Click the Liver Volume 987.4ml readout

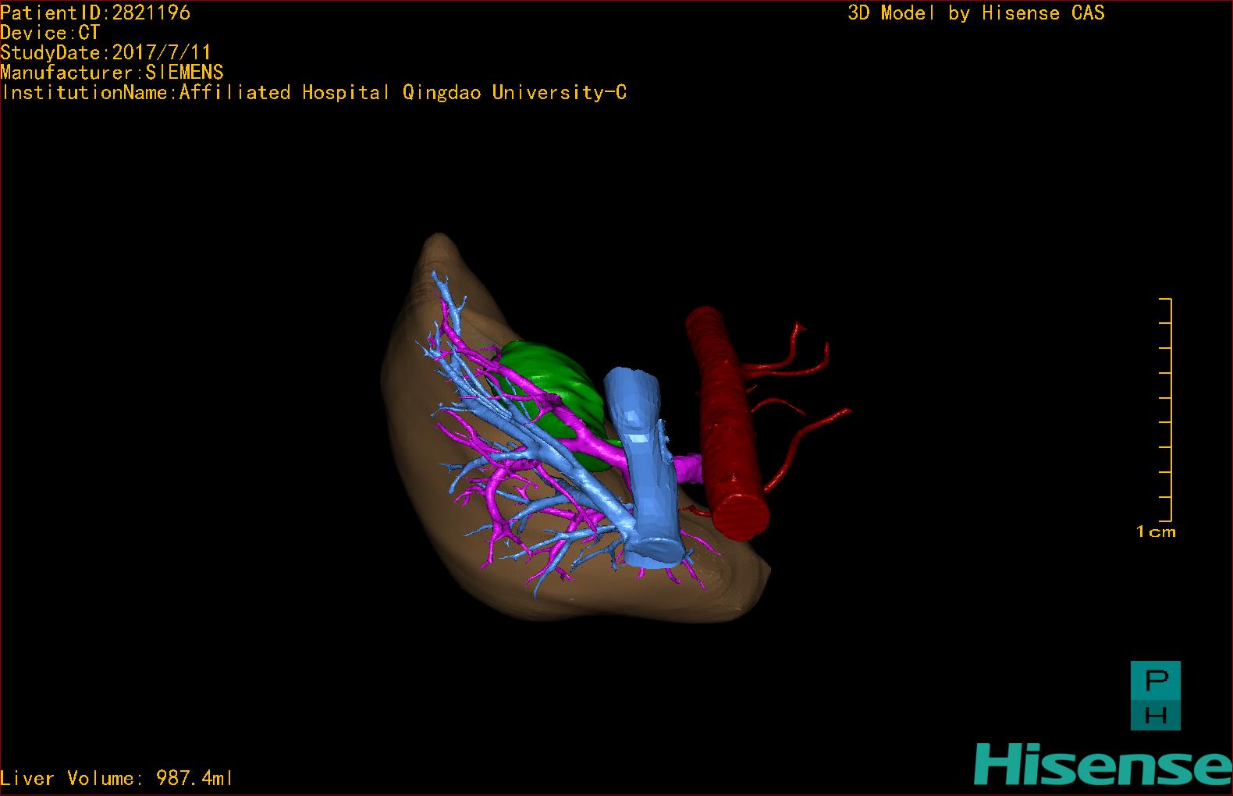(x=117, y=778)
